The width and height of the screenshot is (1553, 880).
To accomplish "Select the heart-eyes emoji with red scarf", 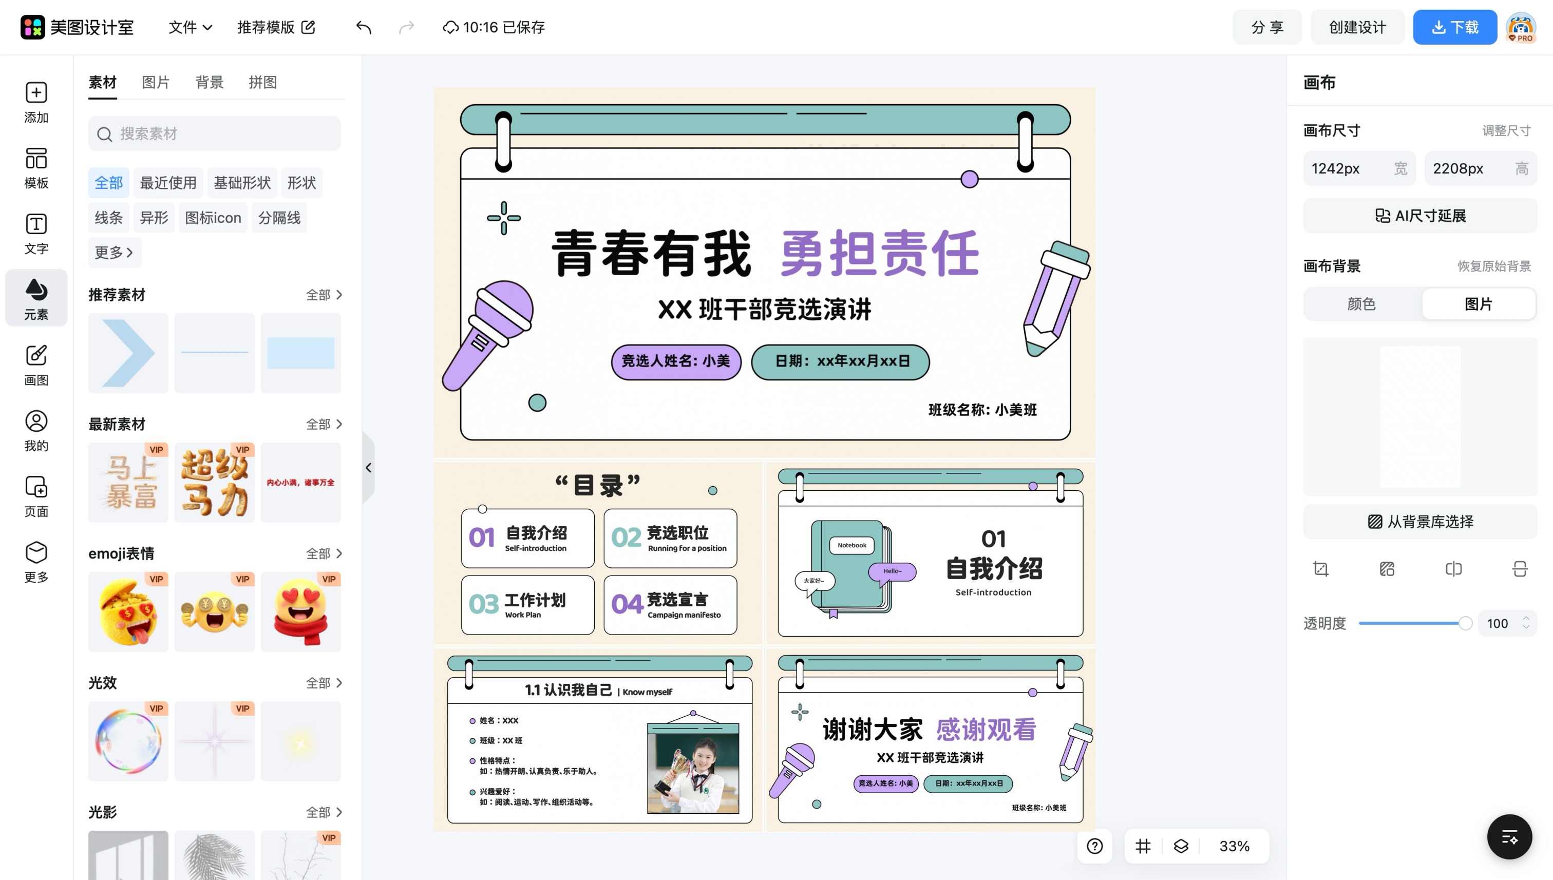I will (300, 611).
